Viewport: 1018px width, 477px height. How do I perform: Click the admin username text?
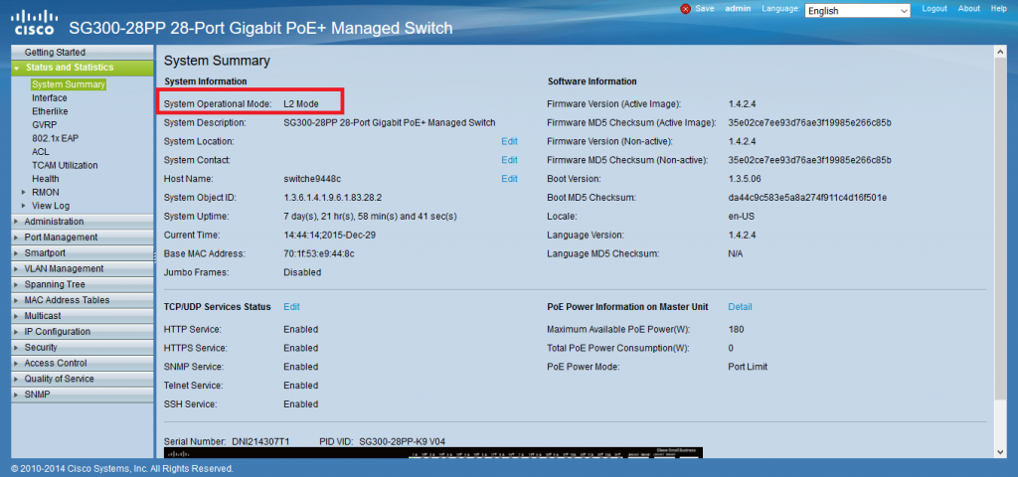click(739, 8)
